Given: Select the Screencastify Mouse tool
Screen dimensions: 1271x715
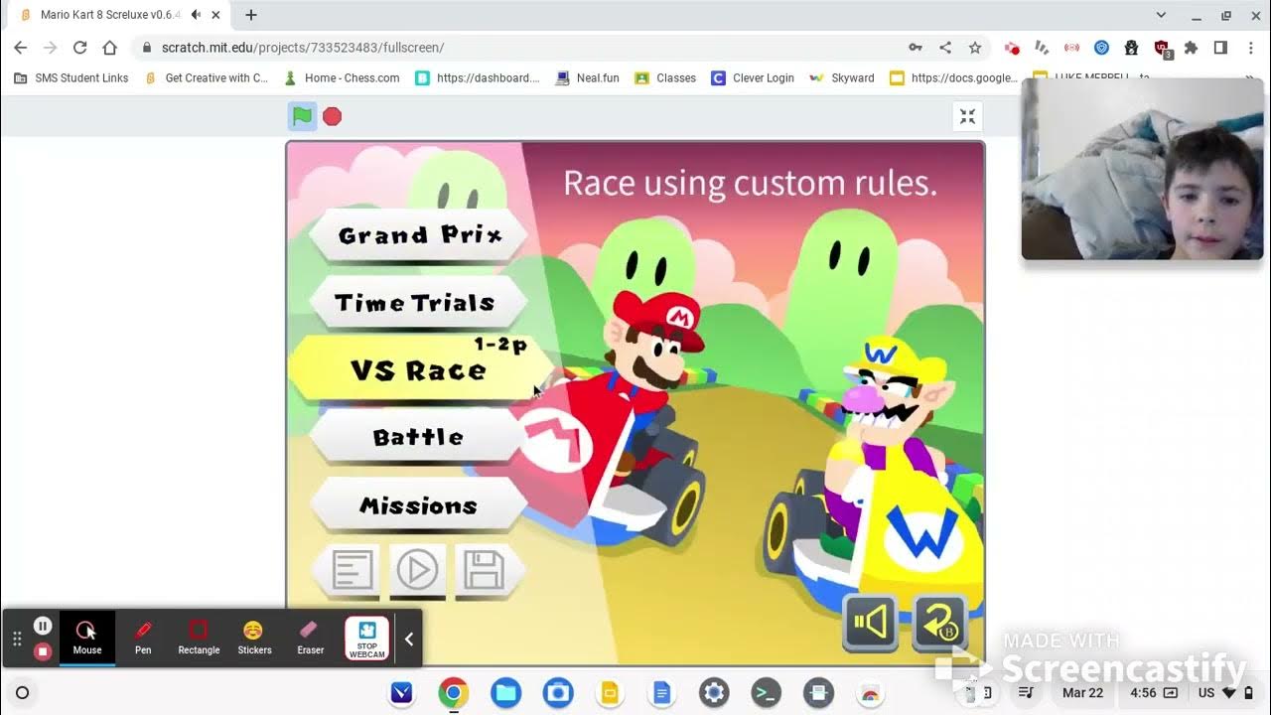Looking at the screenshot, I should pos(87,638).
